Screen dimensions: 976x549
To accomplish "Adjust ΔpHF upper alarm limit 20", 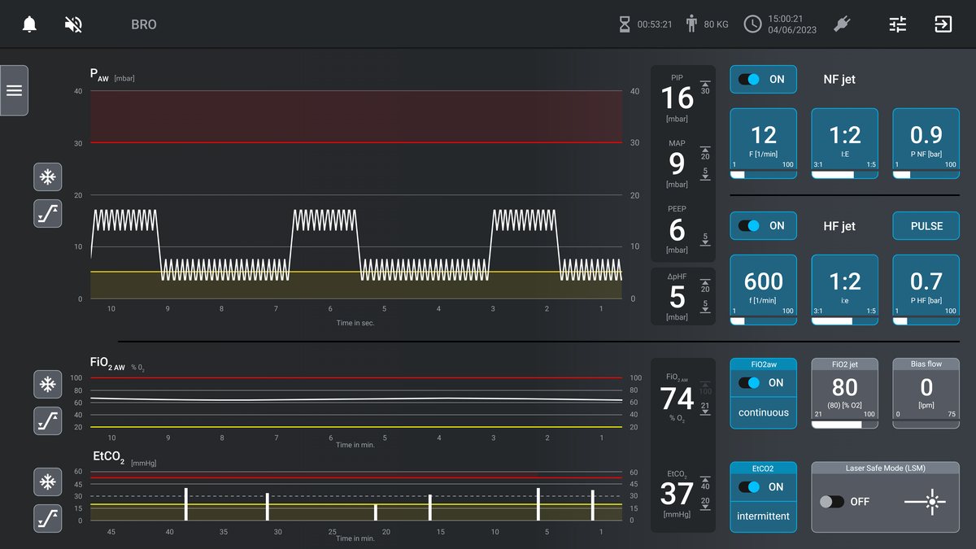I will coord(705,285).
